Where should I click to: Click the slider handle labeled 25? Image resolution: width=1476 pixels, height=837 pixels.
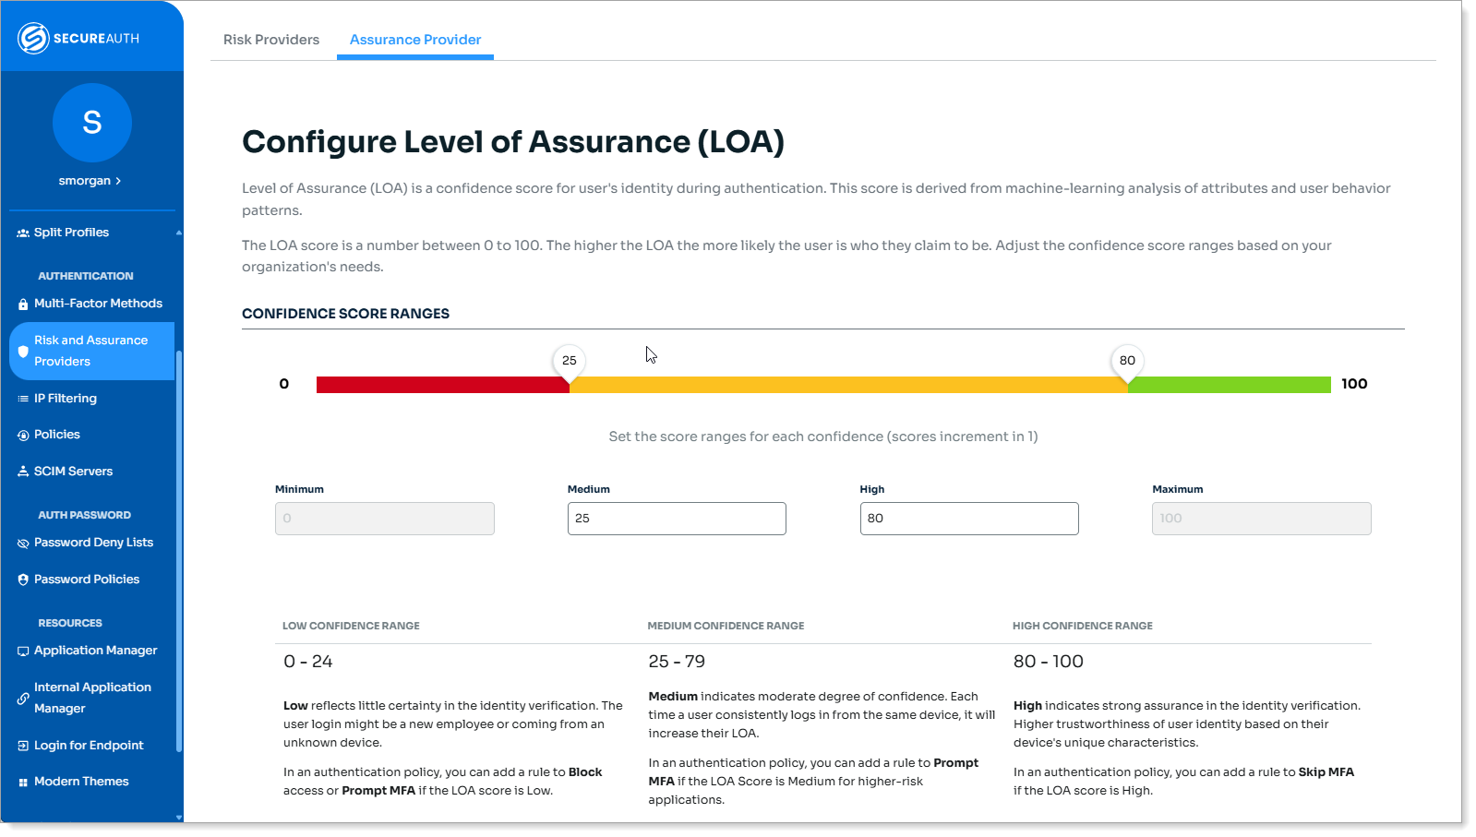point(570,362)
